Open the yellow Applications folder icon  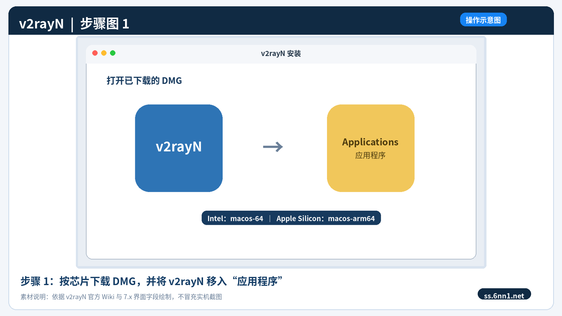pos(371,148)
